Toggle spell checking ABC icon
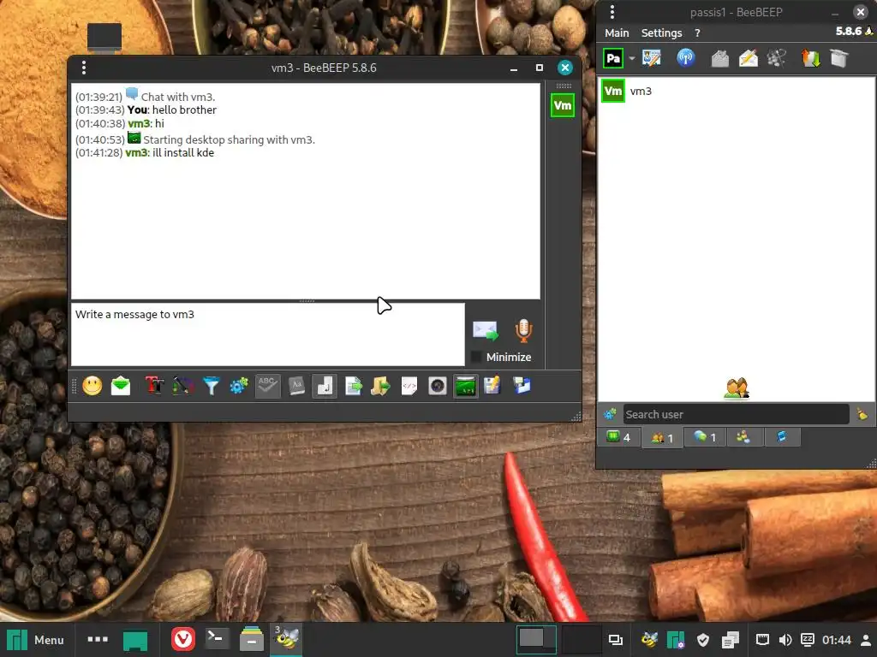The height and width of the screenshot is (657, 877). click(267, 386)
